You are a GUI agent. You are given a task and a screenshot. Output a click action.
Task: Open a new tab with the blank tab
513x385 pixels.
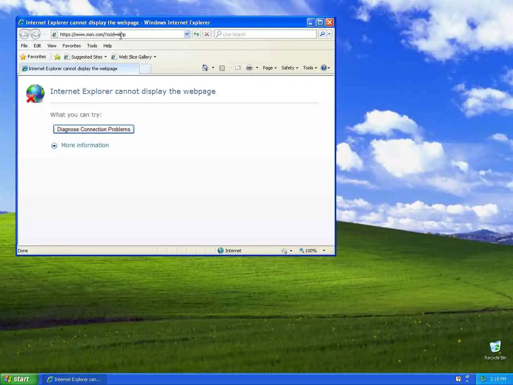(x=145, y=69)
